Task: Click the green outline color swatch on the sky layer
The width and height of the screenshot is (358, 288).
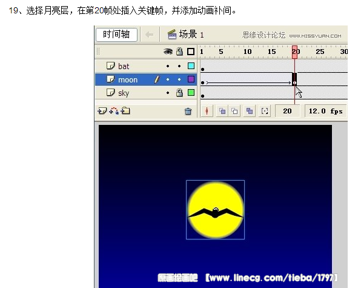Action: [191, 93]
